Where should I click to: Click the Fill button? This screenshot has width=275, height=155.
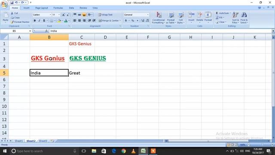click(x=220, y=18)
